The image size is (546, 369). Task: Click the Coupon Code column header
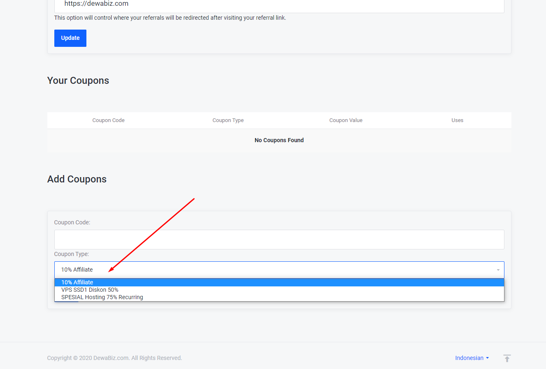click(108, 120)
